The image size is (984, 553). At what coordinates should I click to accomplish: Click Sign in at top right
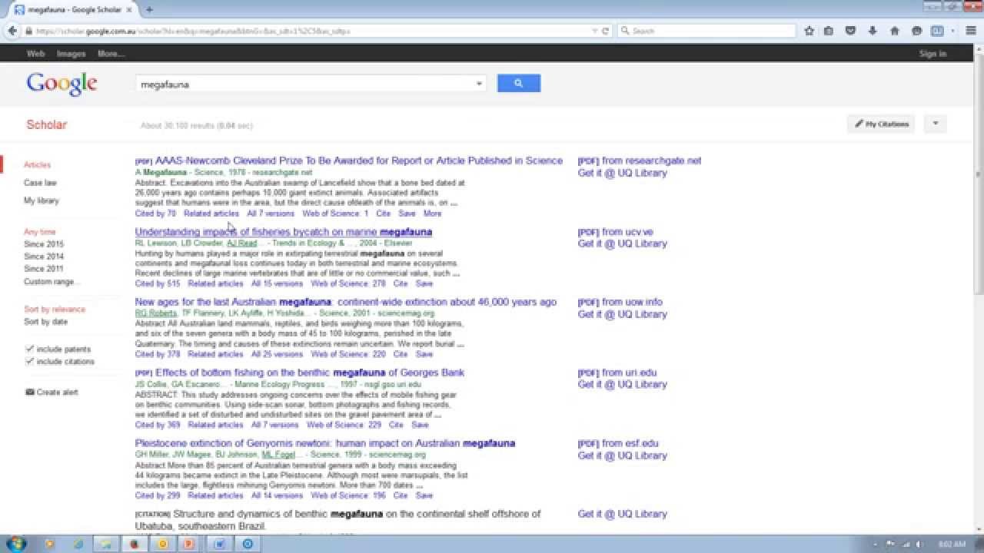pyautogui.click(x=932, y=54)
